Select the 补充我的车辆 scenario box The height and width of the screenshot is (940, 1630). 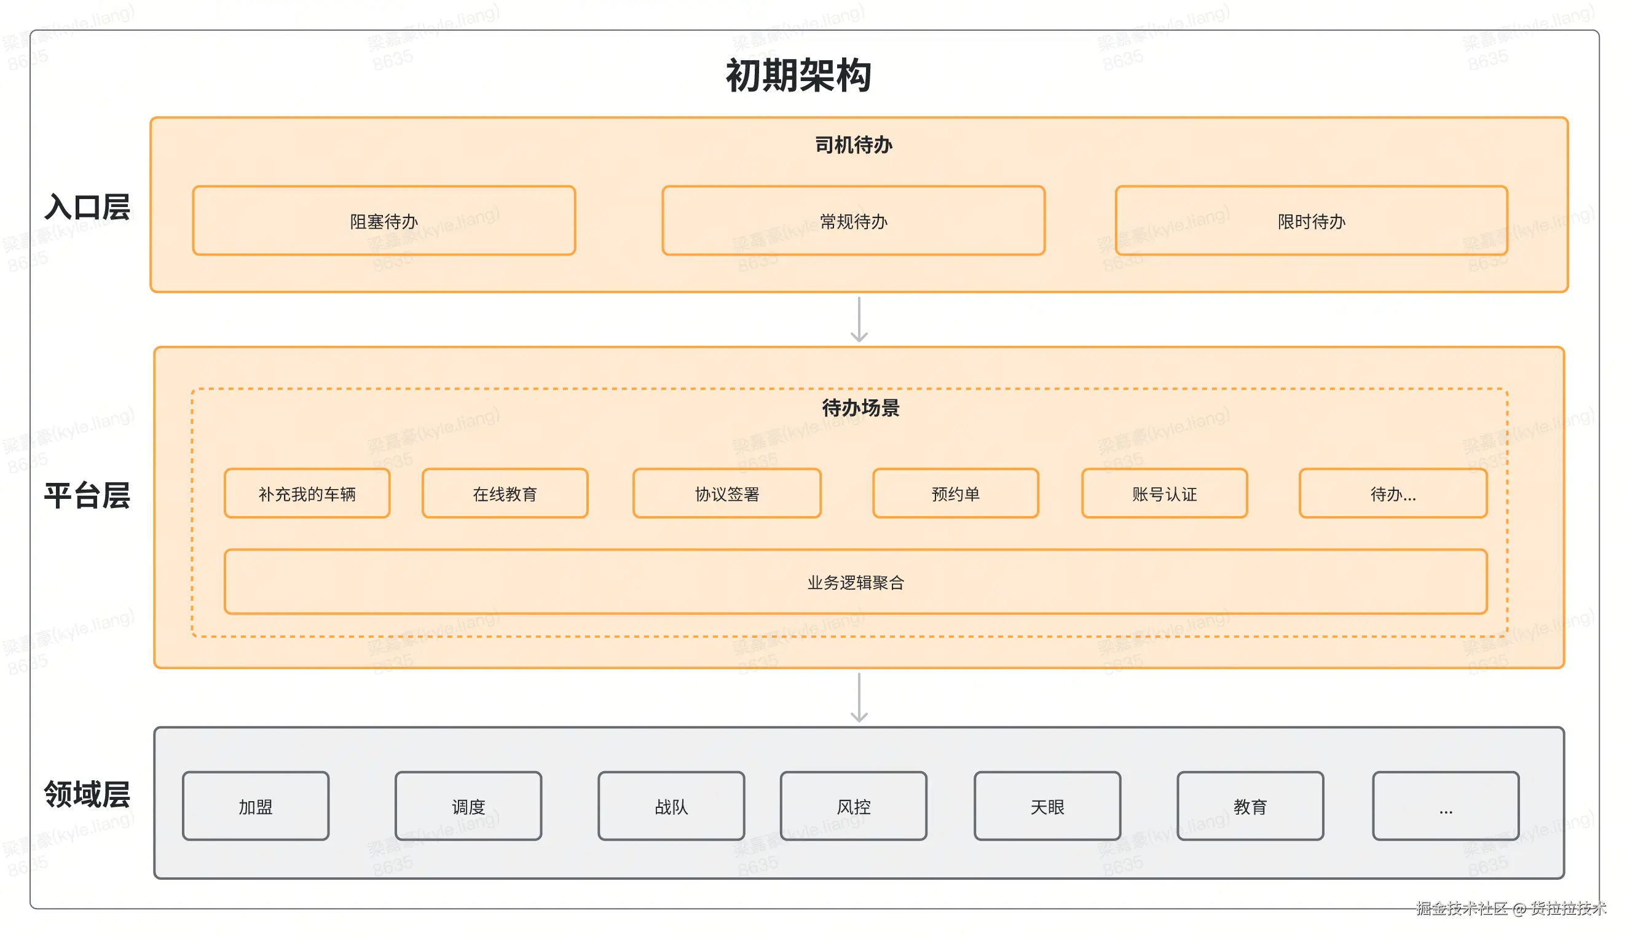(307, 494)
